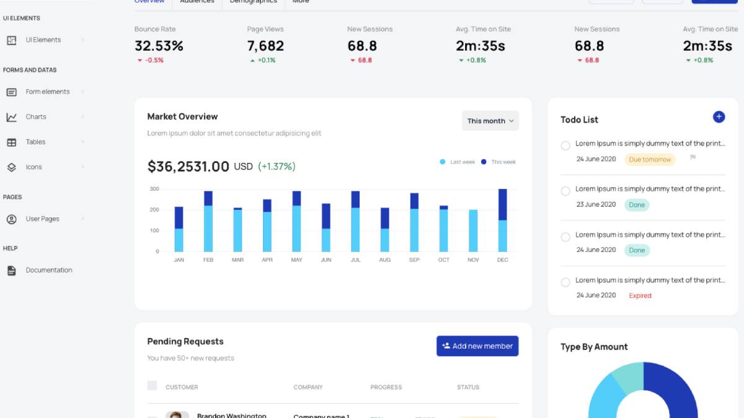Expand the Charts submenu chevron
This screenshot has width=744, height=418.
[82, 117]
